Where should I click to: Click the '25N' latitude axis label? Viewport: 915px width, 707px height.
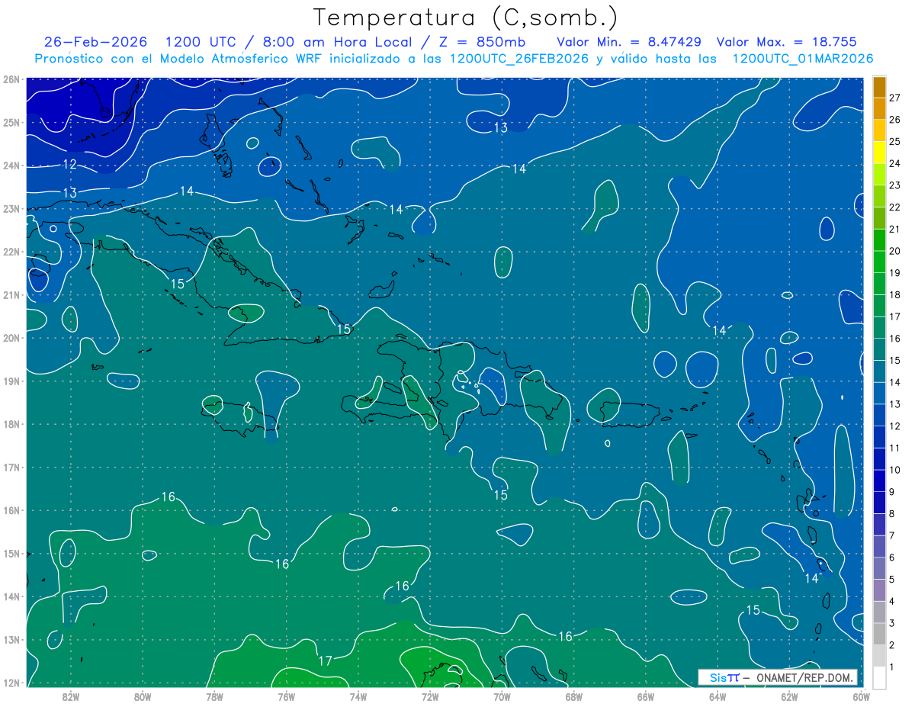(11, 122)
